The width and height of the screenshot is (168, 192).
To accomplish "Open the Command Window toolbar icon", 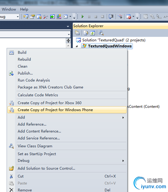I will click(66, 16).
